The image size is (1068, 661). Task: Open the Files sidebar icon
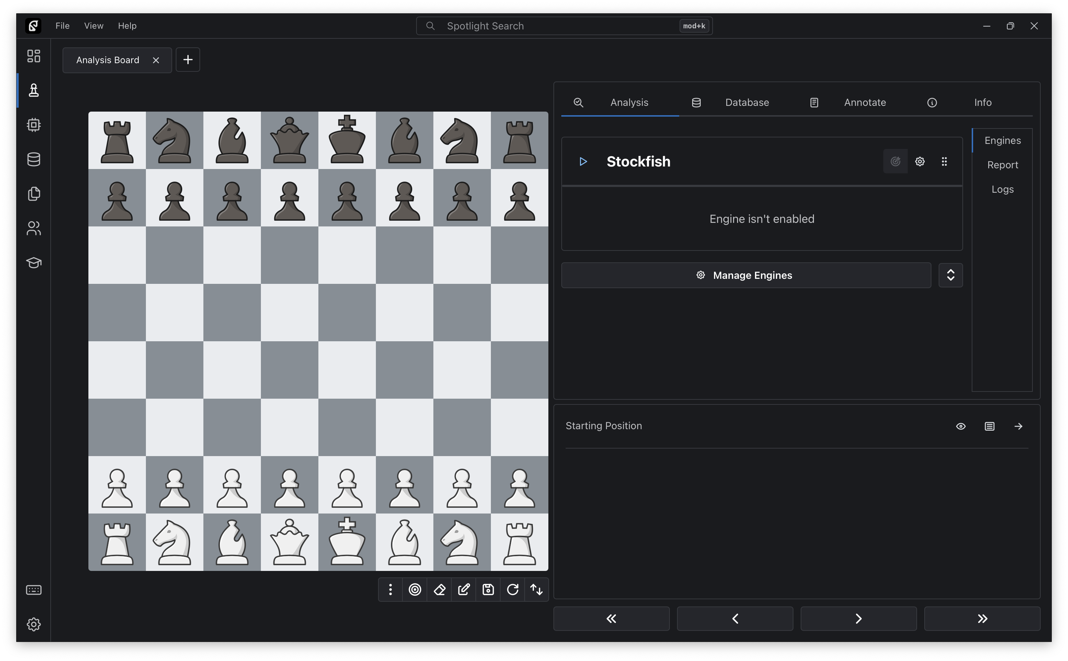coord(34,194)
